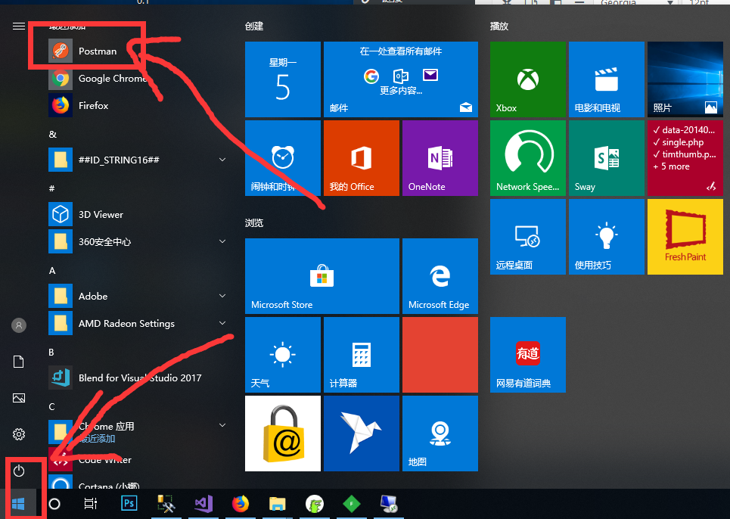Open the Xbox tile
Viewport: 730px width, 519px height.
tap(527, 79)
